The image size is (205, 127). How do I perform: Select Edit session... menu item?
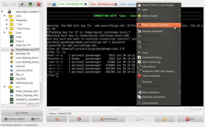click(159, 67)
